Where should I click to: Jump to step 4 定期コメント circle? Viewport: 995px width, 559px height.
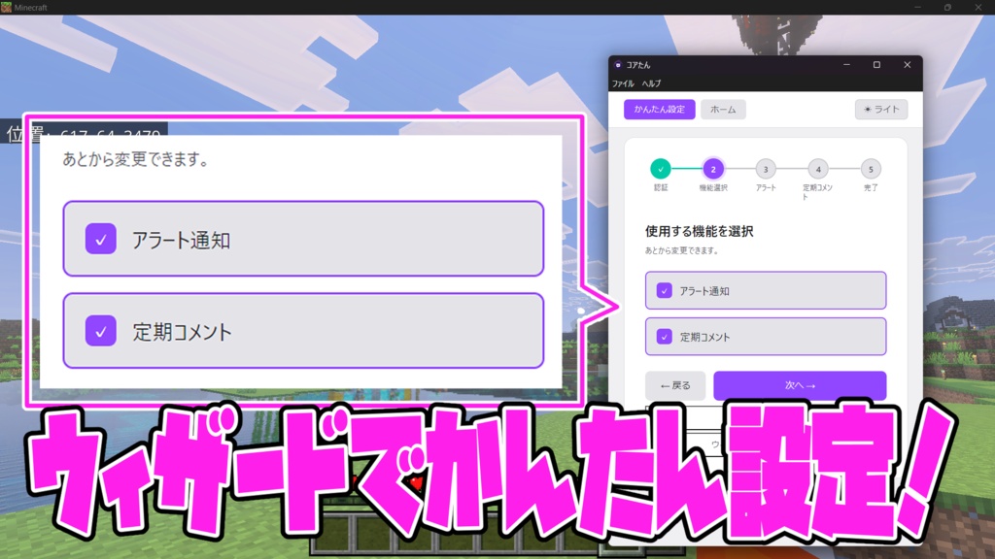coord(818,169)
